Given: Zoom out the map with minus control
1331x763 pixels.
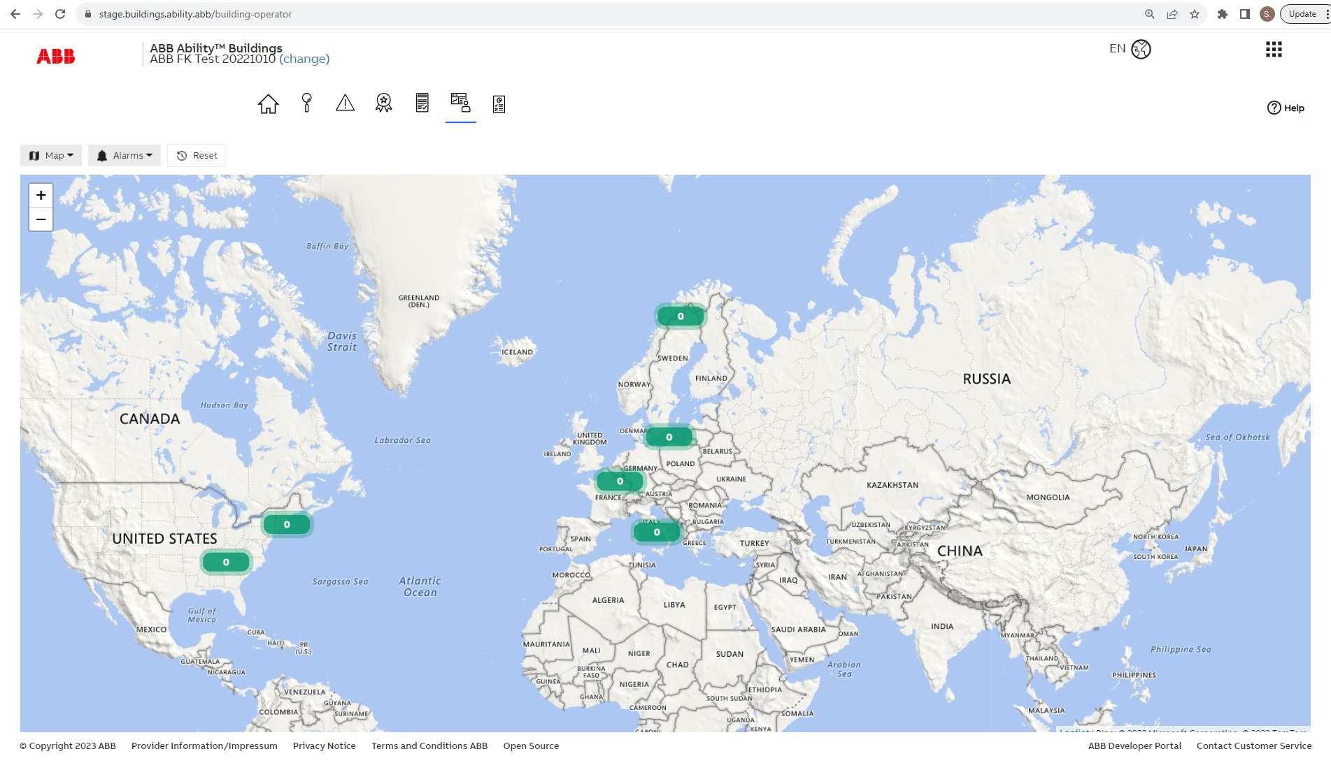Looking at the screenshot, I should point(41,219).
